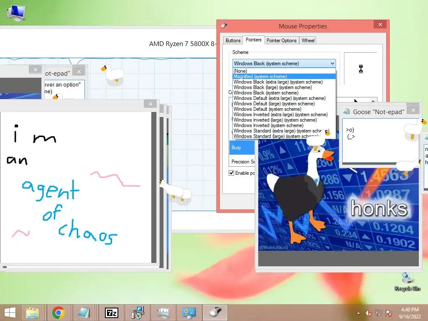Image resolution: width=428 pixels, height=321 pixels.
Task: Click the 4:40 PM clock in tray
Action: click(410, 310)
